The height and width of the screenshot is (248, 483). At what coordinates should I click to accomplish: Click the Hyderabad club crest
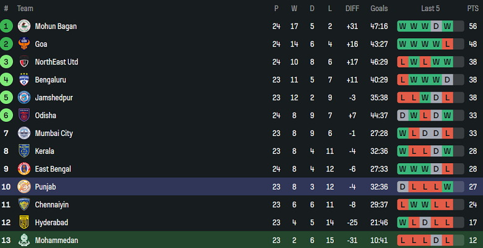(x=24, y=222)
